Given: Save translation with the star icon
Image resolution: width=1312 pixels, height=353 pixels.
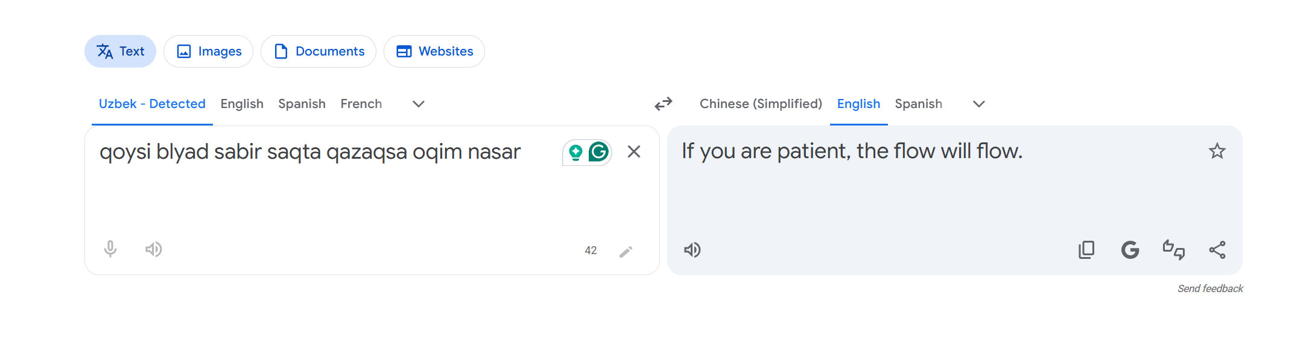Looking at the screenshot, I should click(x=1217, y=151).
